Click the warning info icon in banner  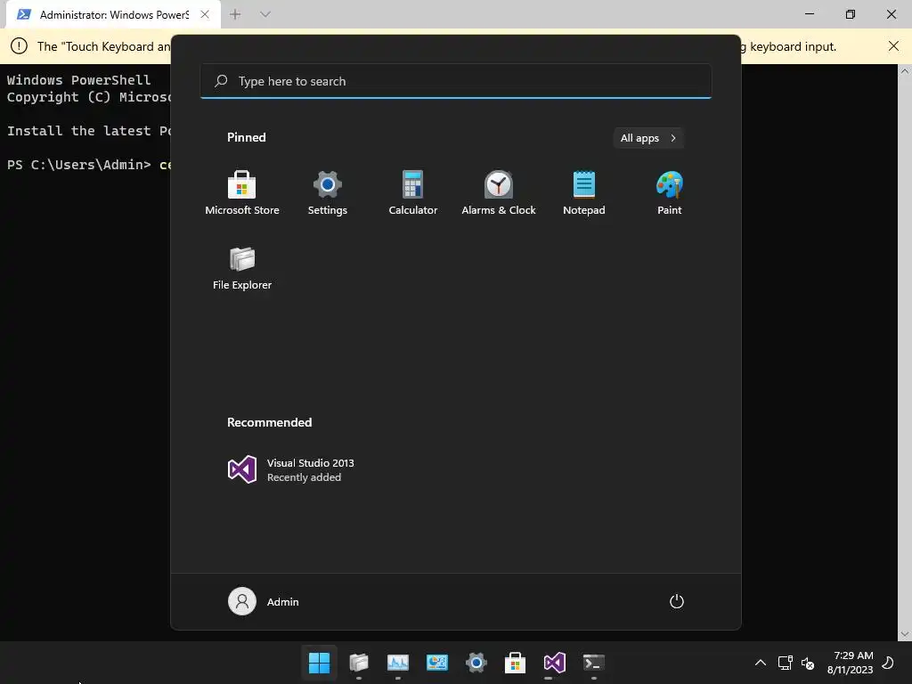point(20,46)
